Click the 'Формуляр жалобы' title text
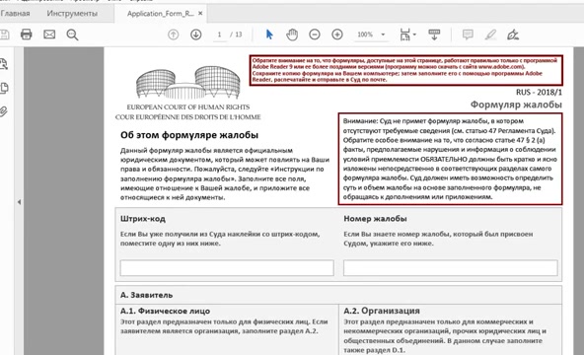This screenshot has width=584, height=355. [516, 105]
